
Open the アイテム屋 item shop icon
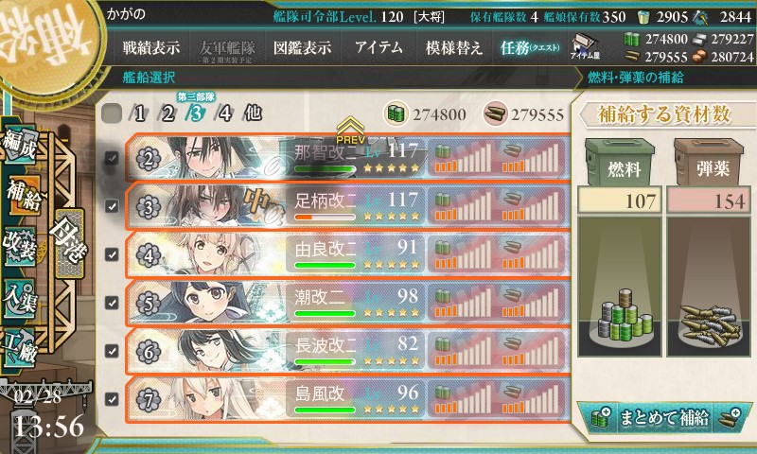tap(585, 46)
